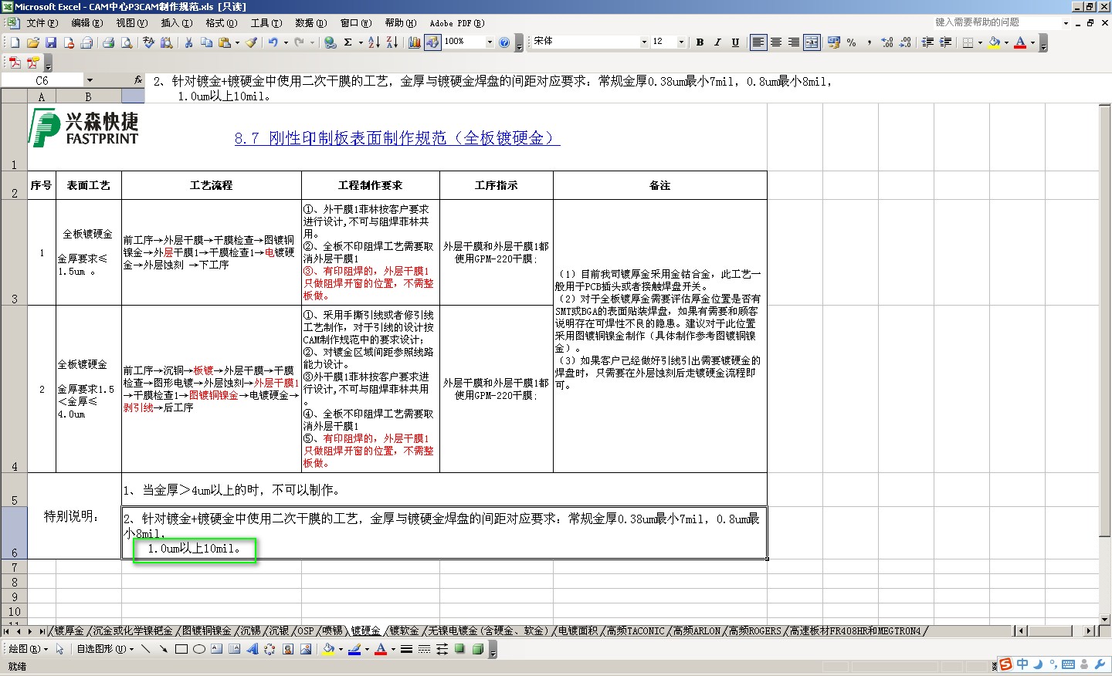Viewport: 1112px width, 676px height.
Task: Open the 8.7 刚性印制板表面制作规范 hyperlink
Action: [397, 138]
